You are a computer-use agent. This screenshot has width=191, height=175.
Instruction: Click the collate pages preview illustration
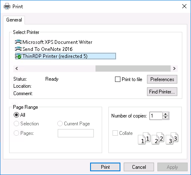pyautogui.click(x=158, y=138)
